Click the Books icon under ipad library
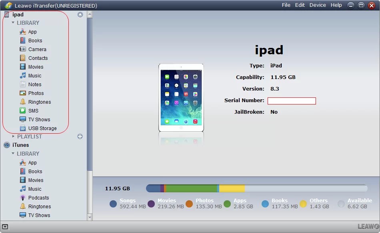The image size is (380, 233). (23, 40)
